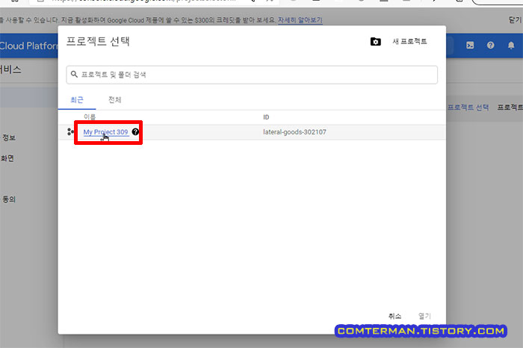523x348 pixels.
Task: Click 화면 in the left sidebar
Action: 7,158
